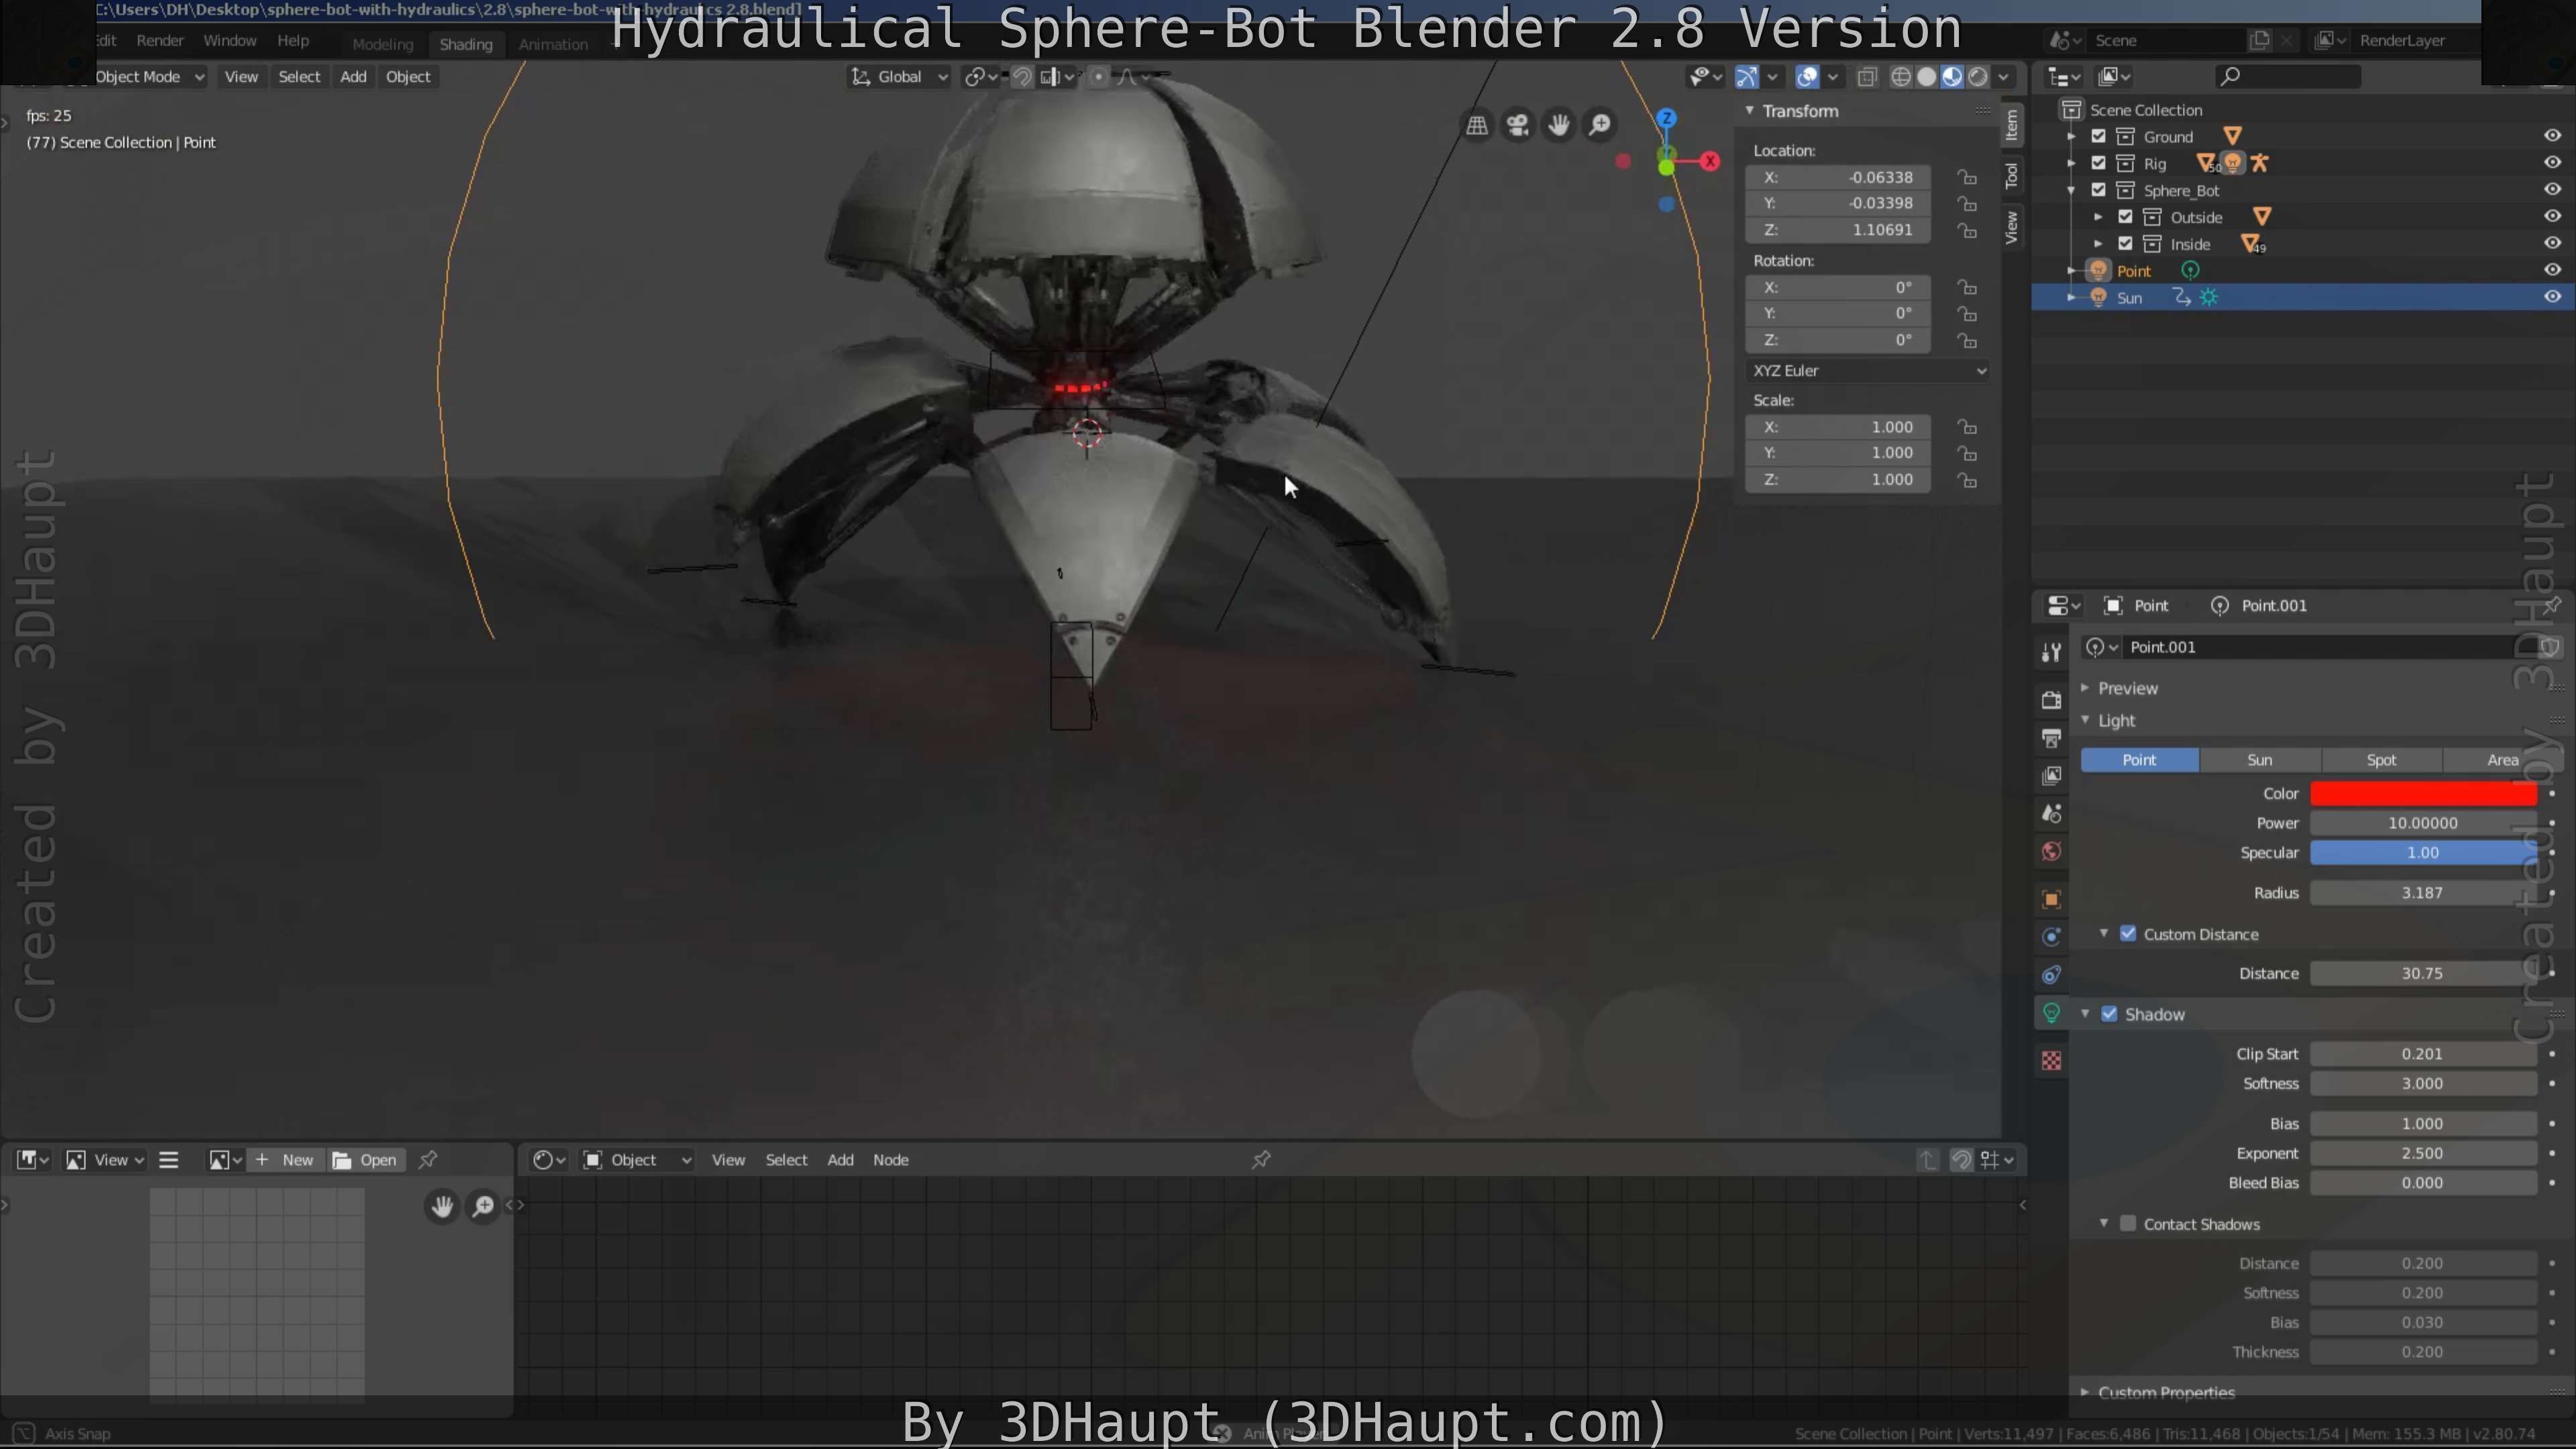The image size is (2576, 1449).
Task: Collapse the Transform panel
Action: point(1750,111)
